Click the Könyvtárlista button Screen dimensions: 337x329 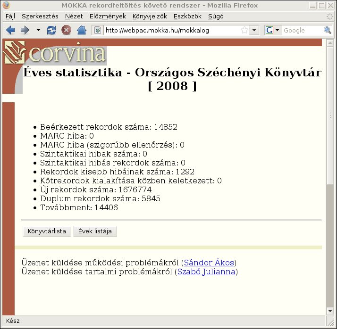point(47,231)
